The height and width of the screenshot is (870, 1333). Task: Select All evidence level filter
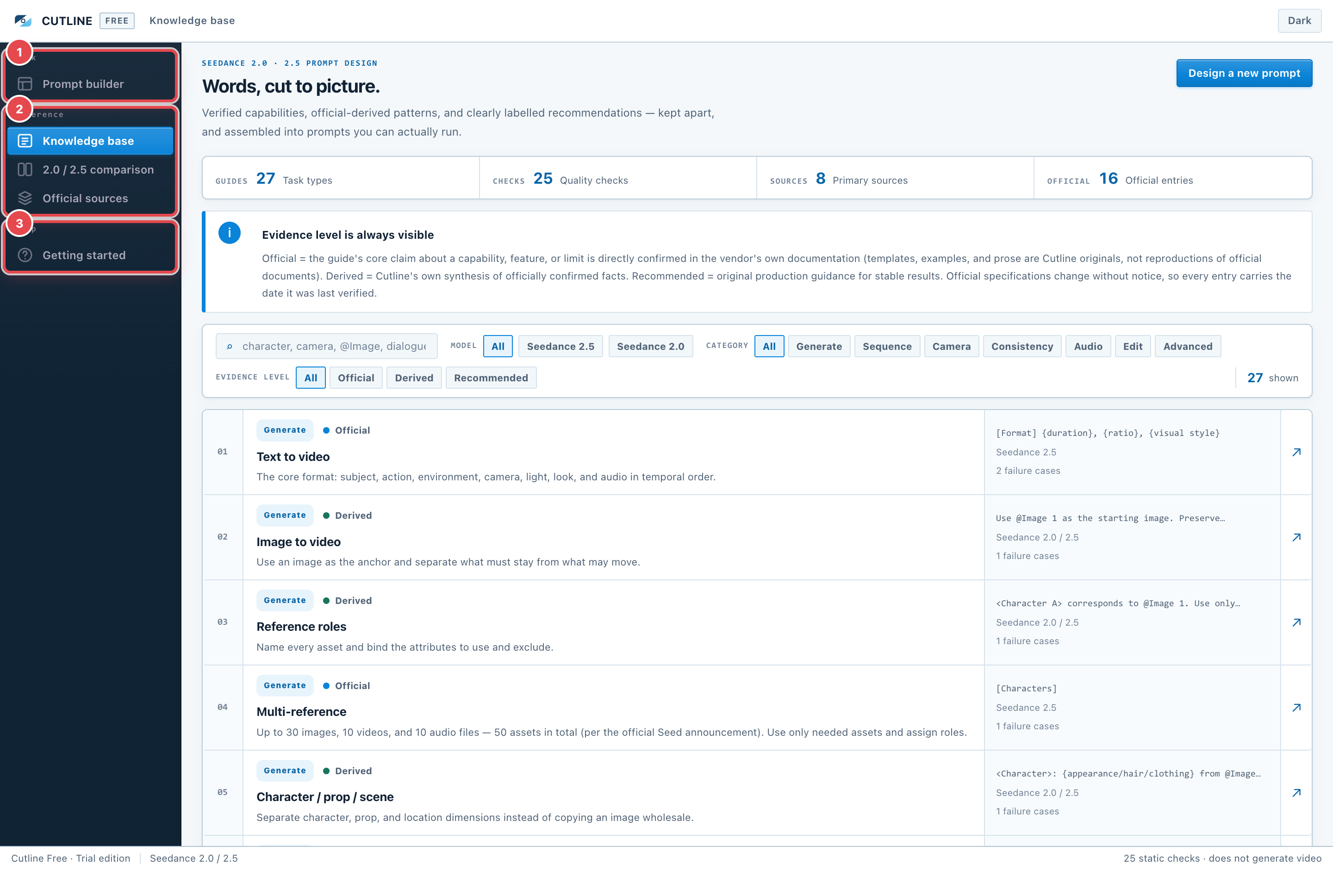click(311, 378)
